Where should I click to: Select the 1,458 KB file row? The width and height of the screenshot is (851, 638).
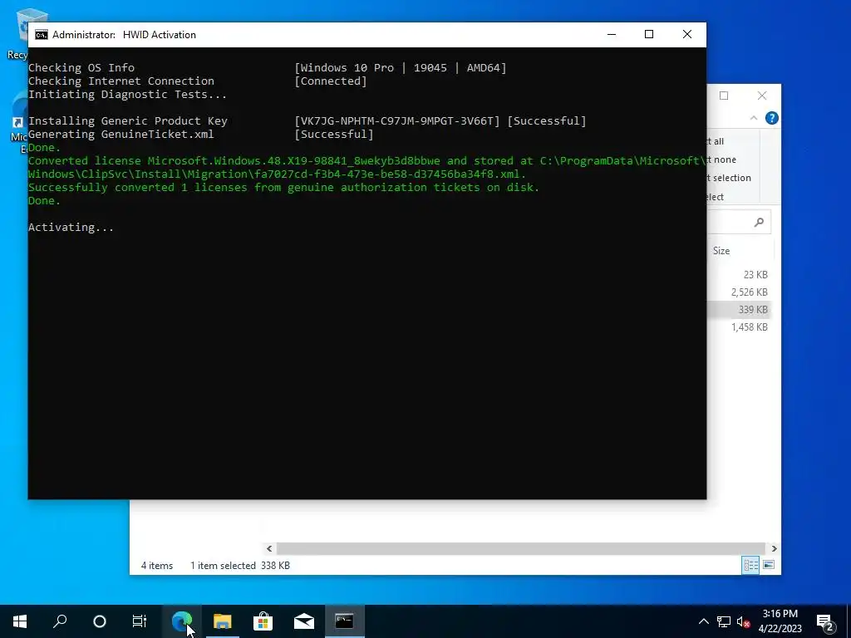click(739, 326)
